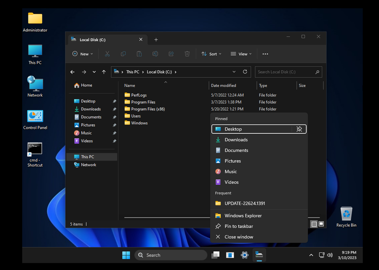
Task: Choose Close window from jump list
Action: point(239,237)
